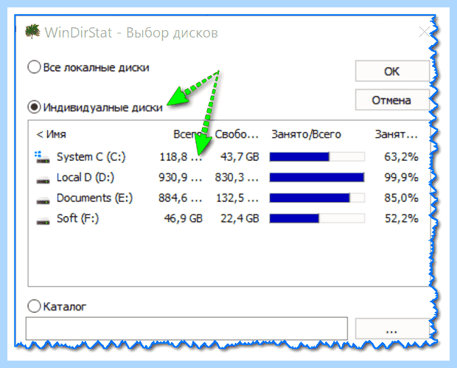
Task: Select the 'Local D (D:)' drive row
Action: (x=227, y=177)
